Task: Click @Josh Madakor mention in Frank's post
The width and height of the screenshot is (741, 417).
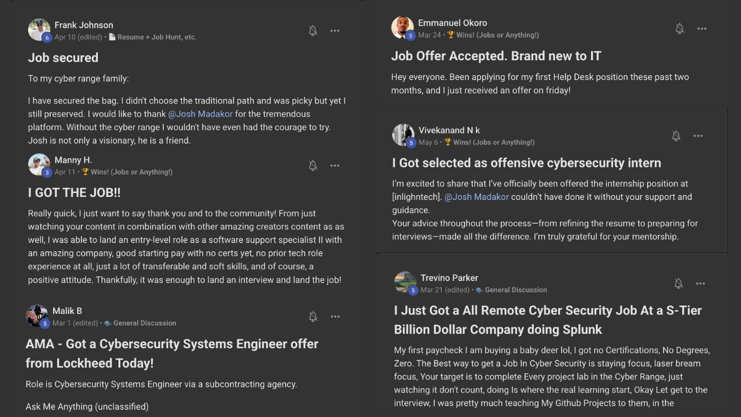Action: point(200,114)
